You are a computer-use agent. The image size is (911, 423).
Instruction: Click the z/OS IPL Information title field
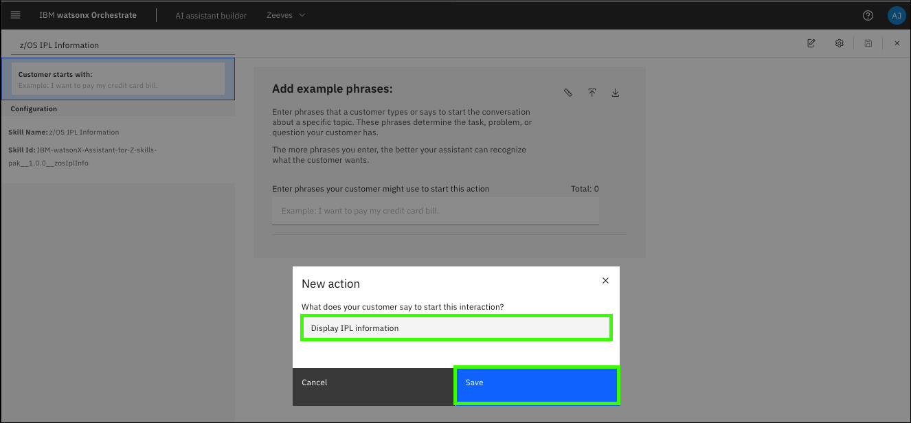tap(122, 45)
